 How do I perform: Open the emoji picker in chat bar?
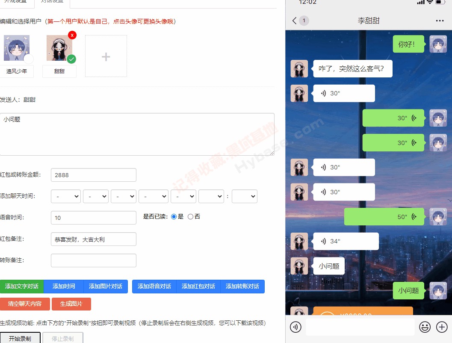(425, 327)
